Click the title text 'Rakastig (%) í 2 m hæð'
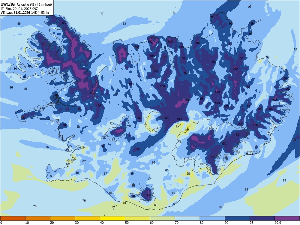Viewport: 300px width, 225px height. click(x=34, y=4)
